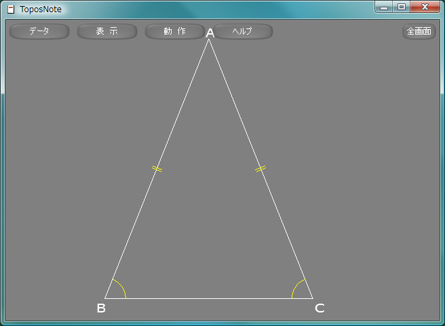The width and height of the screenshot is (445, 326).
Task: Switch to full screen with 全画面 button
Action: pos(419,31)
